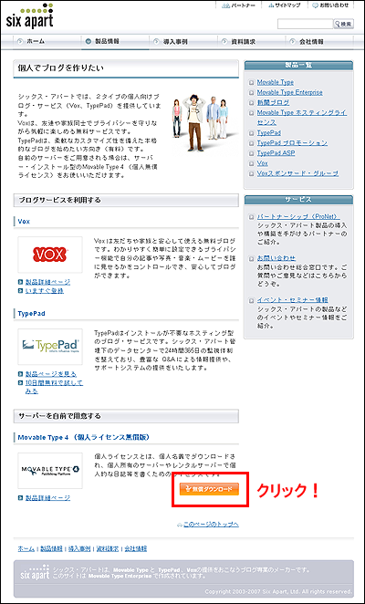The image size is (365, 604).
Task: Open the 製品情報 navigation tab
Action: click(107, 42)
